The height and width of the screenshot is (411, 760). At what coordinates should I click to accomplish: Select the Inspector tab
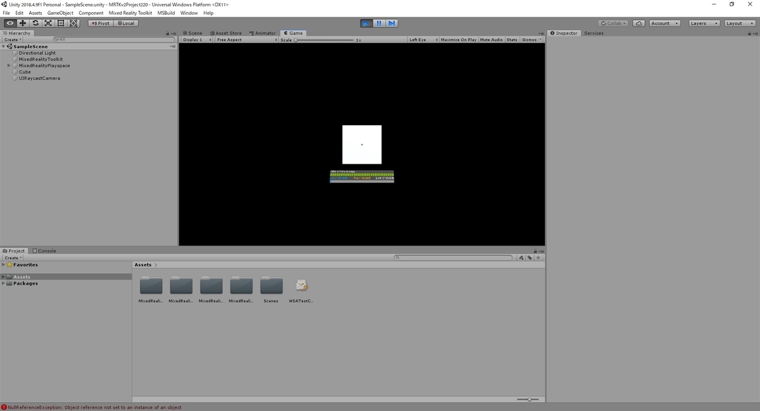click(564, 33)
